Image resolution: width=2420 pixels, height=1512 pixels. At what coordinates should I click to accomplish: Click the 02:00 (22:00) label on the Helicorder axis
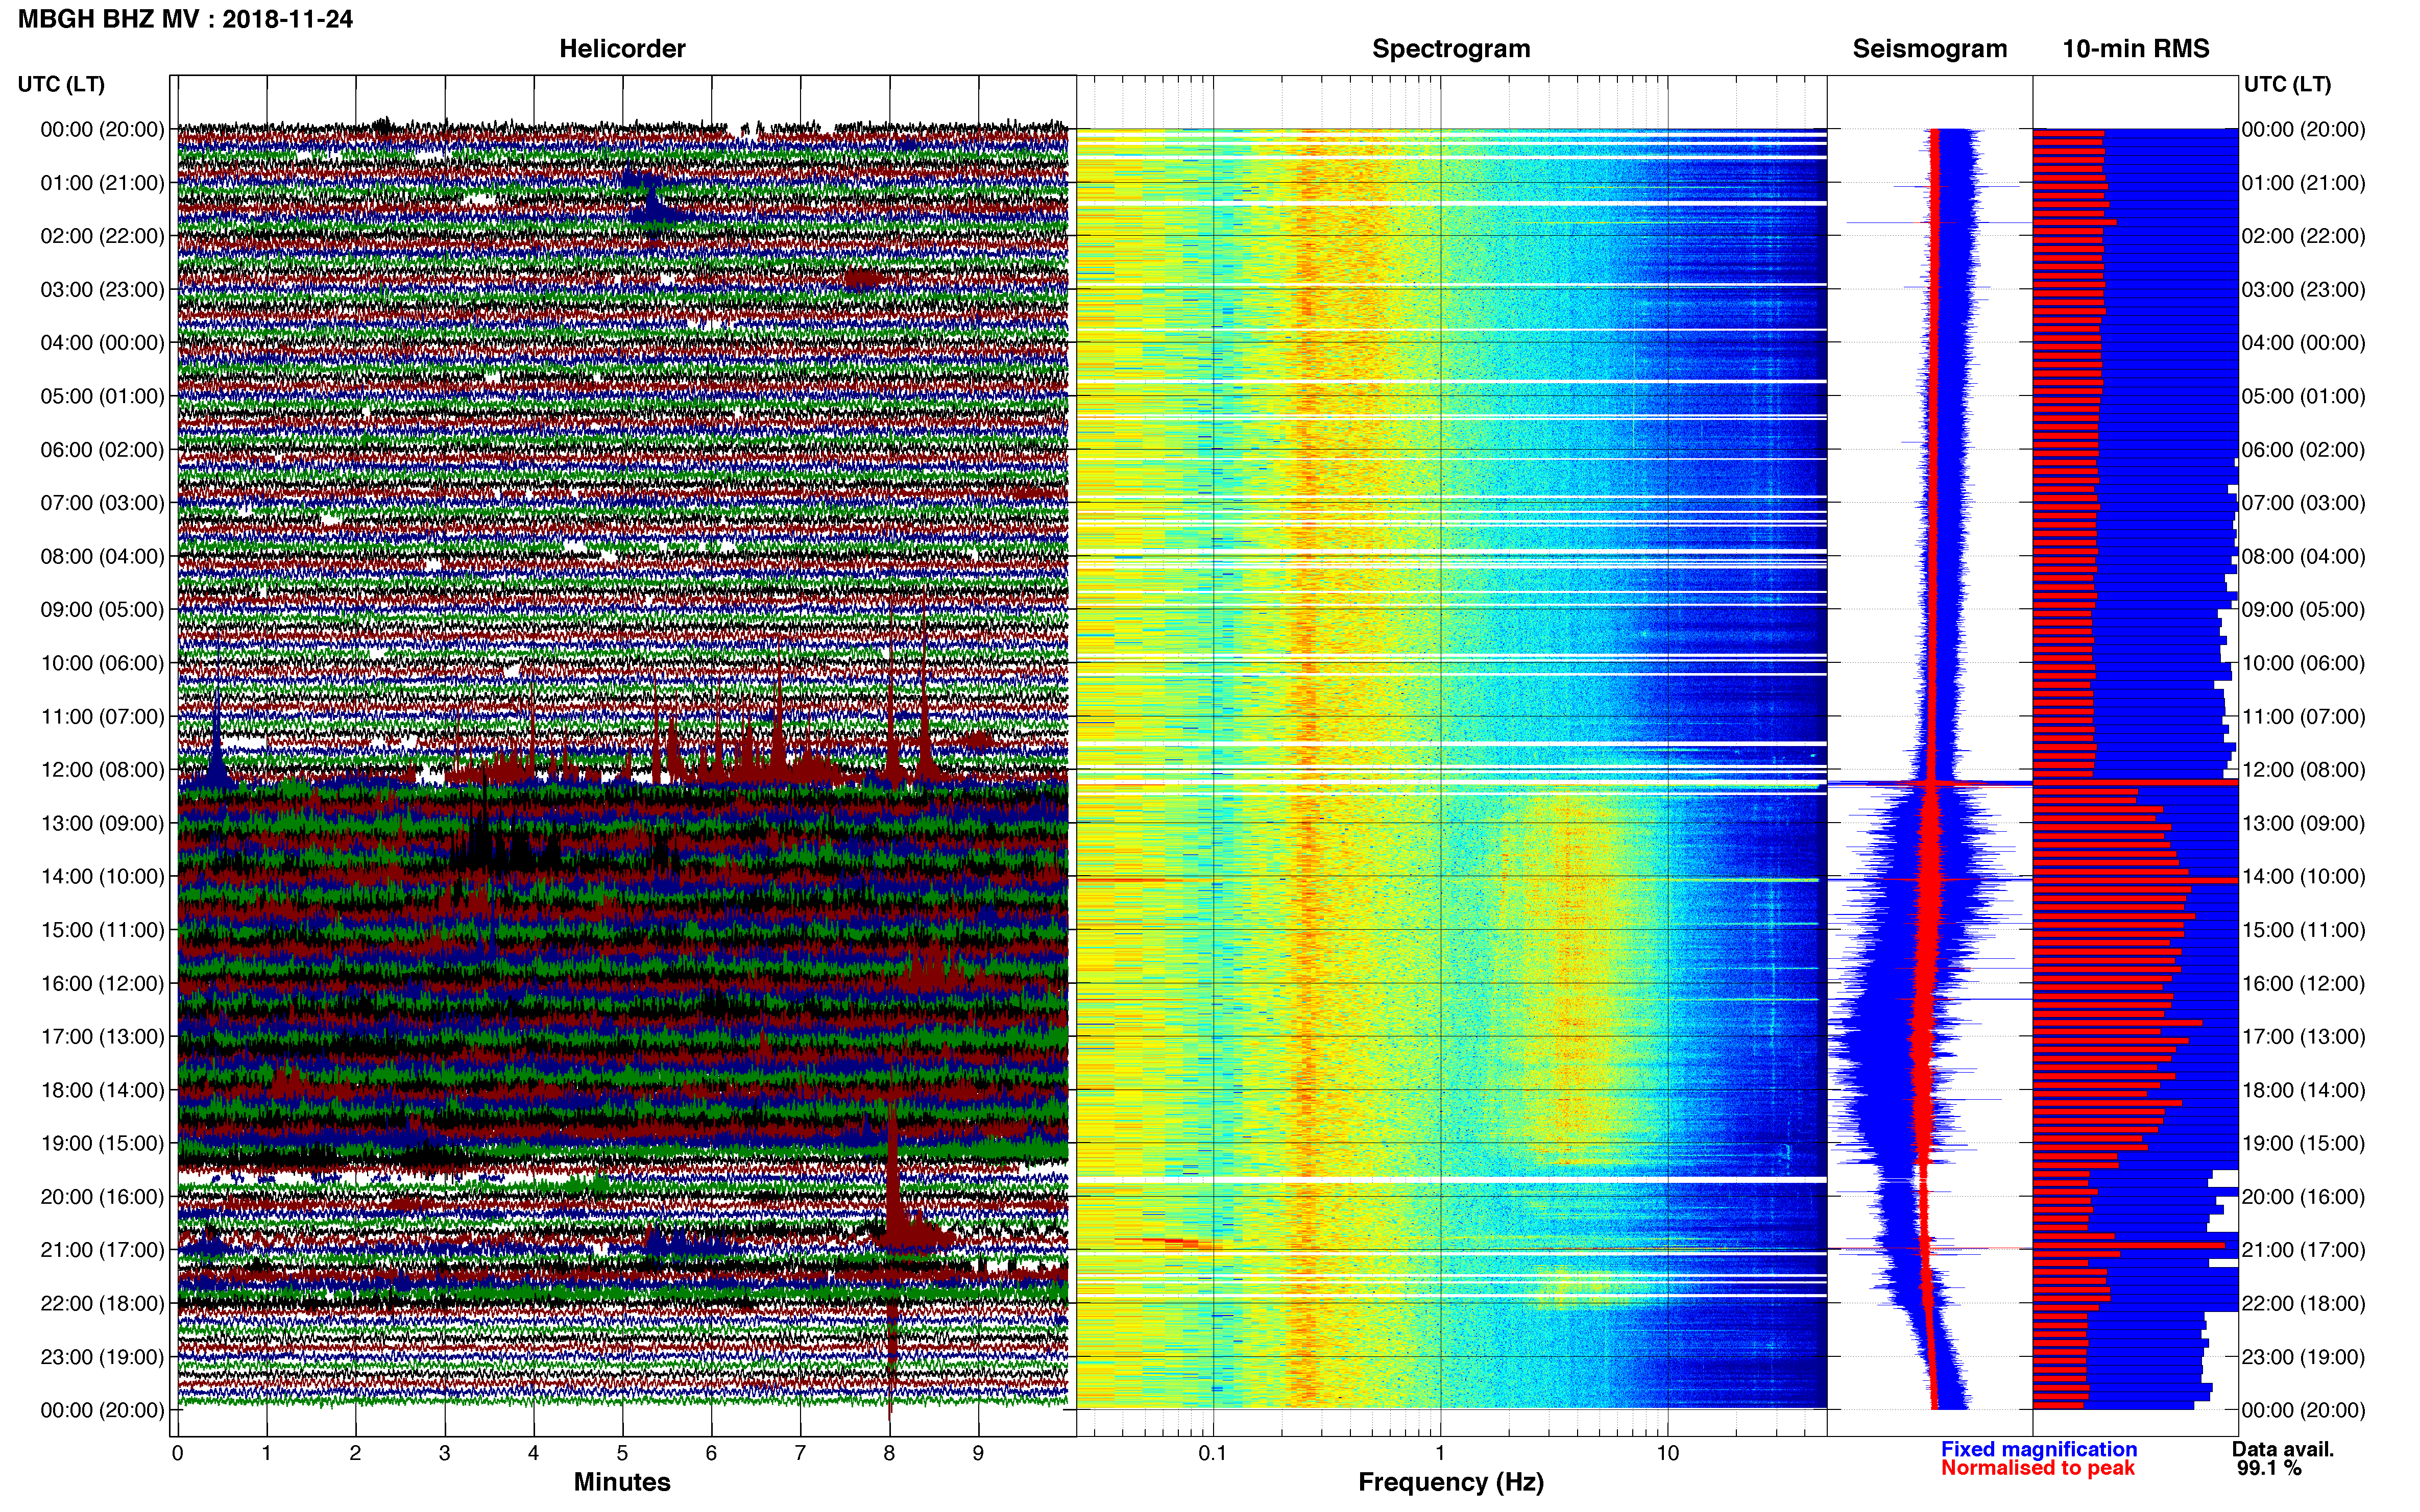[x=102, y=236]
